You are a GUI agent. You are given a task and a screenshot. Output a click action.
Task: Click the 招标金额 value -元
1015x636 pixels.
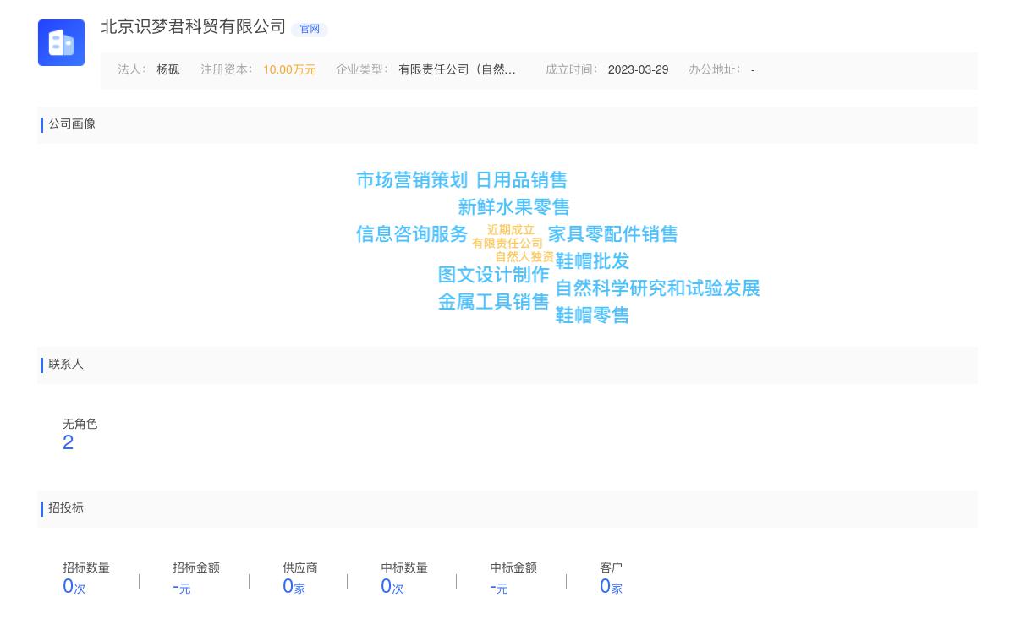[182, 587]
